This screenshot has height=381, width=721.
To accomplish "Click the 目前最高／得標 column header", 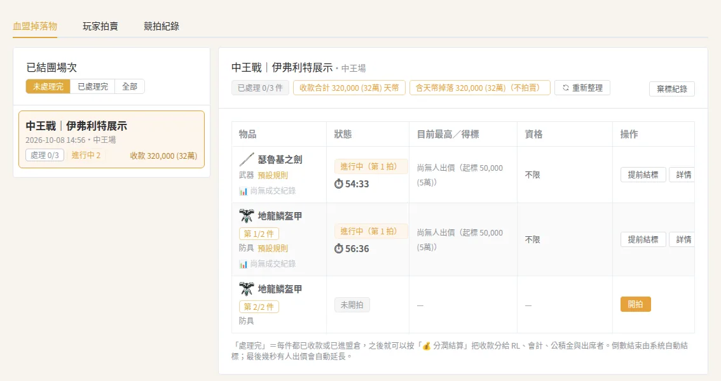I will tap(448, 134).
